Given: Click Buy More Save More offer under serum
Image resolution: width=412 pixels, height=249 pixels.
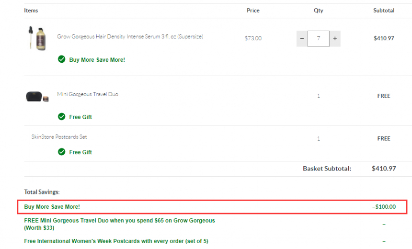Looking at the screenshot, I should click(x=97, y=60).
